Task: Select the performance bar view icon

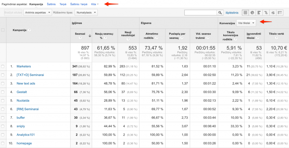Action: pyautogui.click(x=259, y=13)
